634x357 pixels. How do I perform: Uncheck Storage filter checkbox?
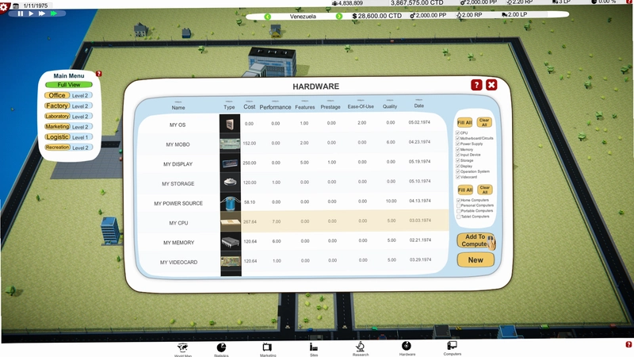(x=458, y=160)
